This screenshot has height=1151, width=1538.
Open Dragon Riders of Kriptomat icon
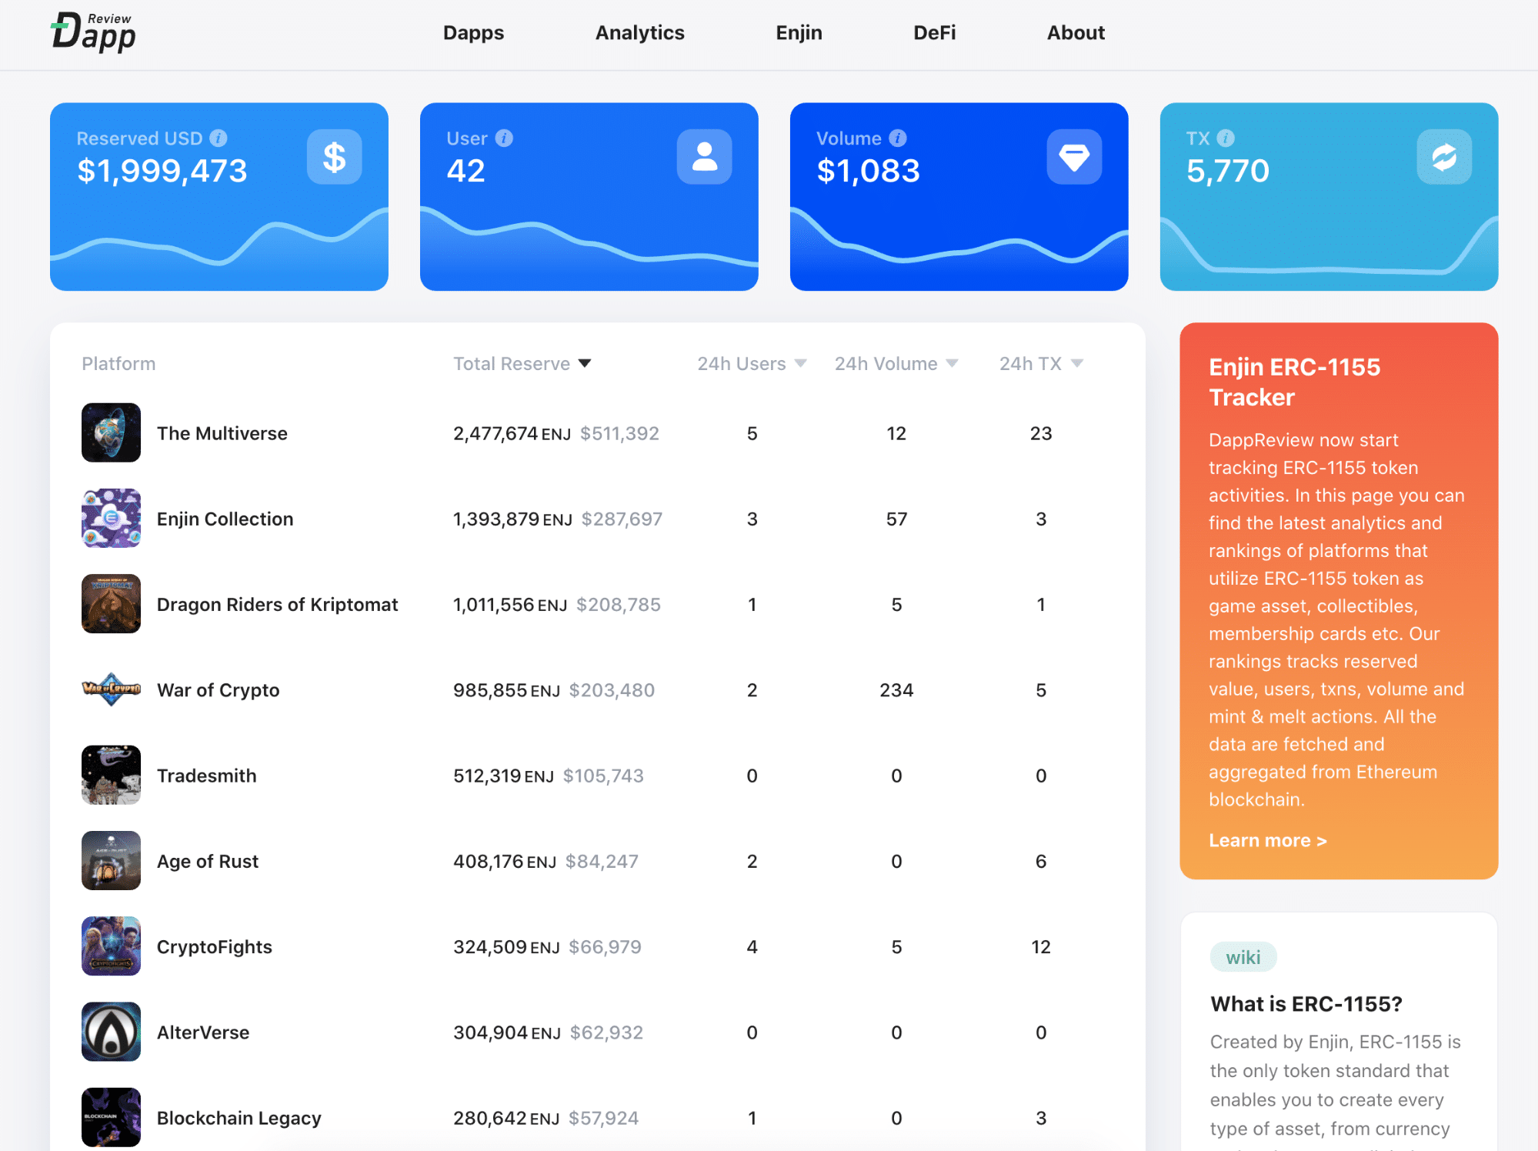tap(112, 604)
